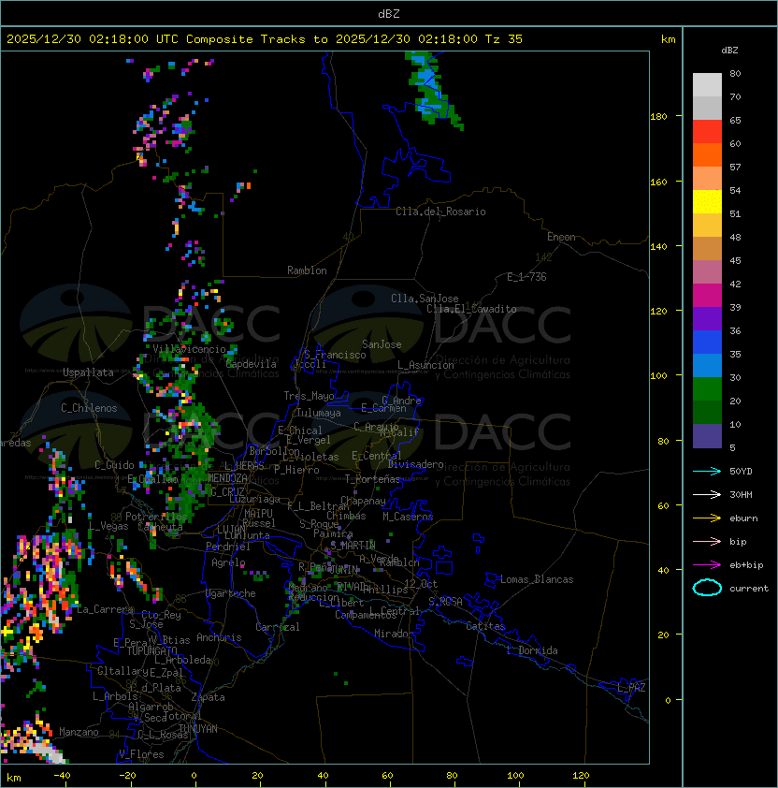
Task: Select the dusty pink swatch between 45 and 42
Action: click(x=707, y=272)
